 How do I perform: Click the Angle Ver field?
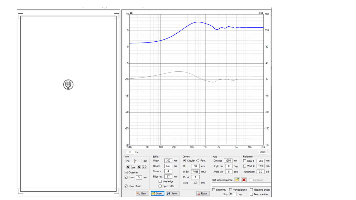229,172
